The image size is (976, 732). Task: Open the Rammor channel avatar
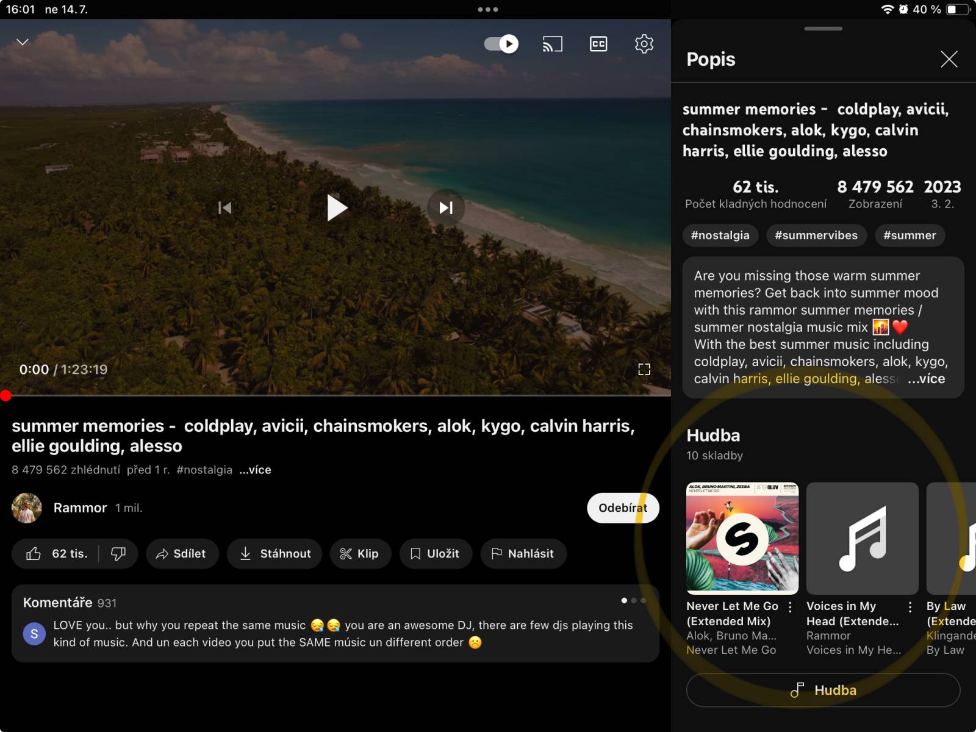click(x=27, y=508)
